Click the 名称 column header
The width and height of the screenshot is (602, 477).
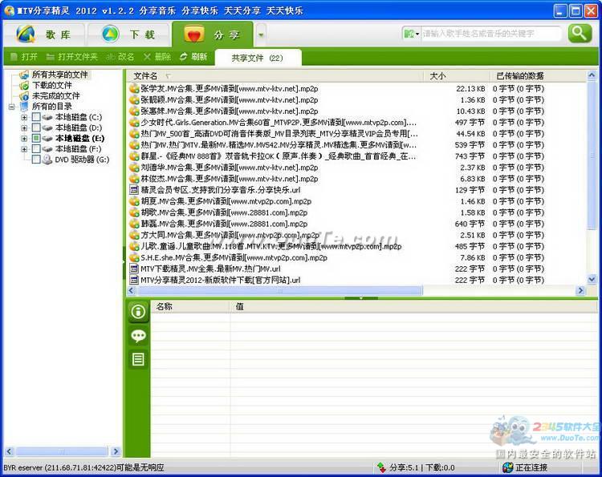click(190, 306)
